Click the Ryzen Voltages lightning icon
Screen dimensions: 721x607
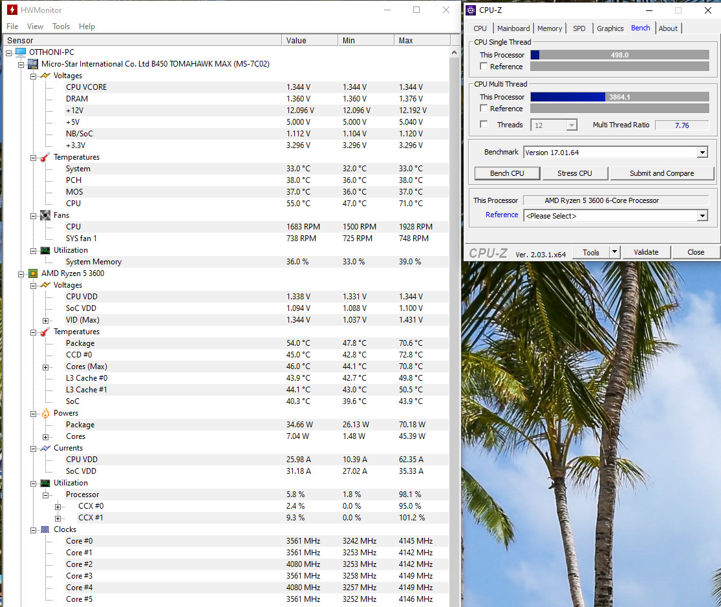[x=45, y=285]
